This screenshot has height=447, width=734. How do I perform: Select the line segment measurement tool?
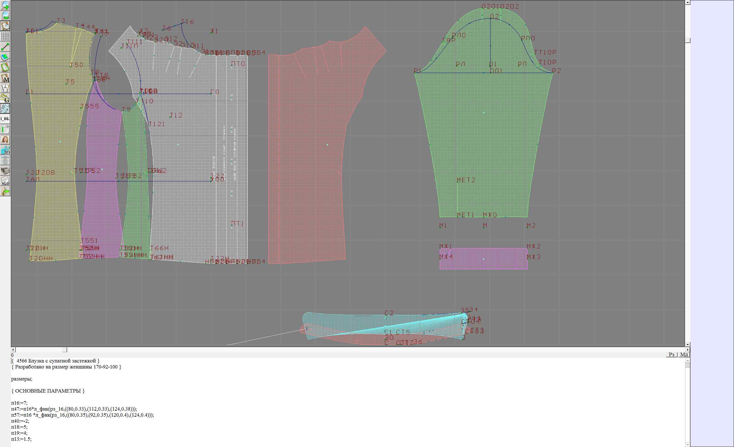pos(5,47)
